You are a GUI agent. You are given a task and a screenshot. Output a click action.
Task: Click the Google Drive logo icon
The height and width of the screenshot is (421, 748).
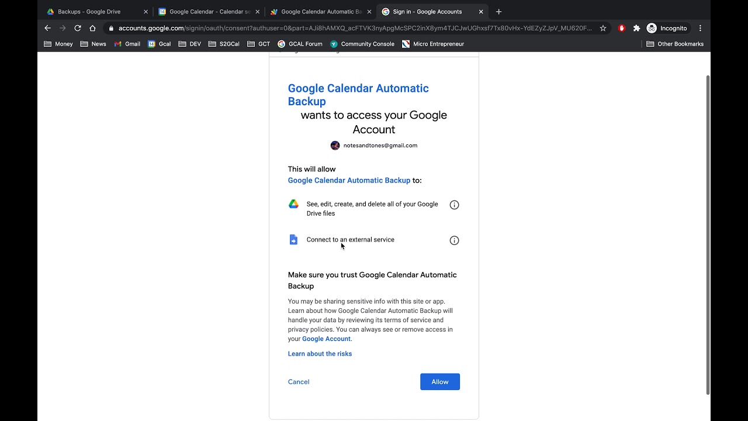click(x=293, y=204)
